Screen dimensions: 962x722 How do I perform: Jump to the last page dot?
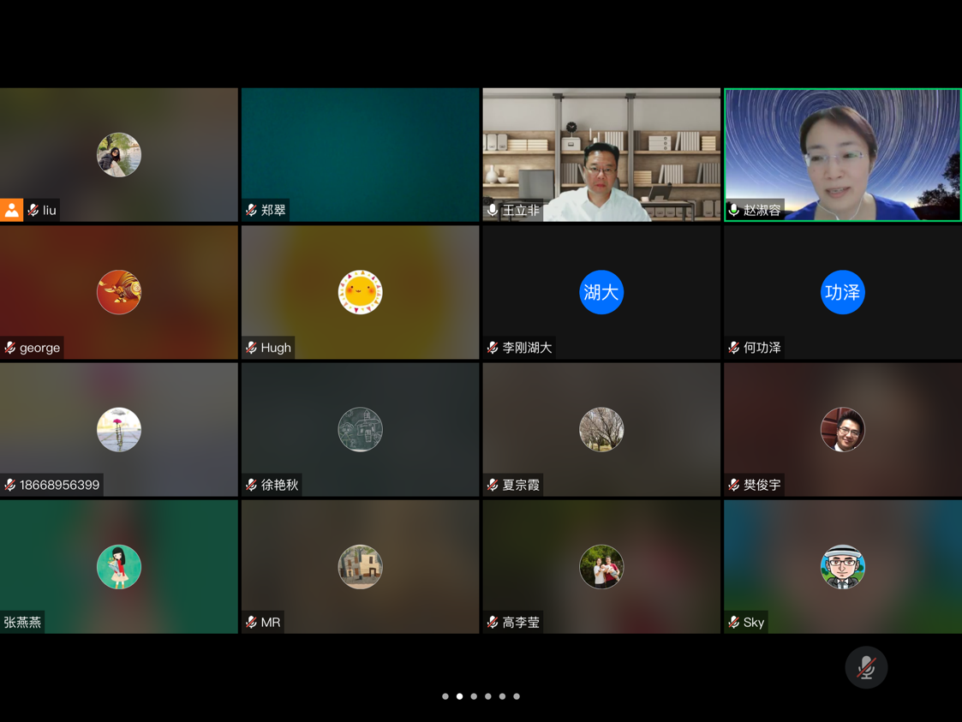point(517,696)
